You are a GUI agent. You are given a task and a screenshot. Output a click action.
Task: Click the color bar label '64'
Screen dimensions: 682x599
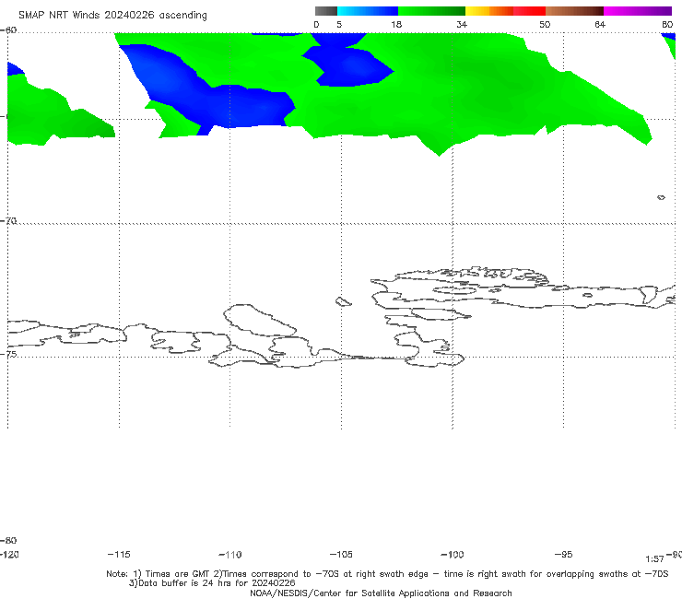click(600, 24)
